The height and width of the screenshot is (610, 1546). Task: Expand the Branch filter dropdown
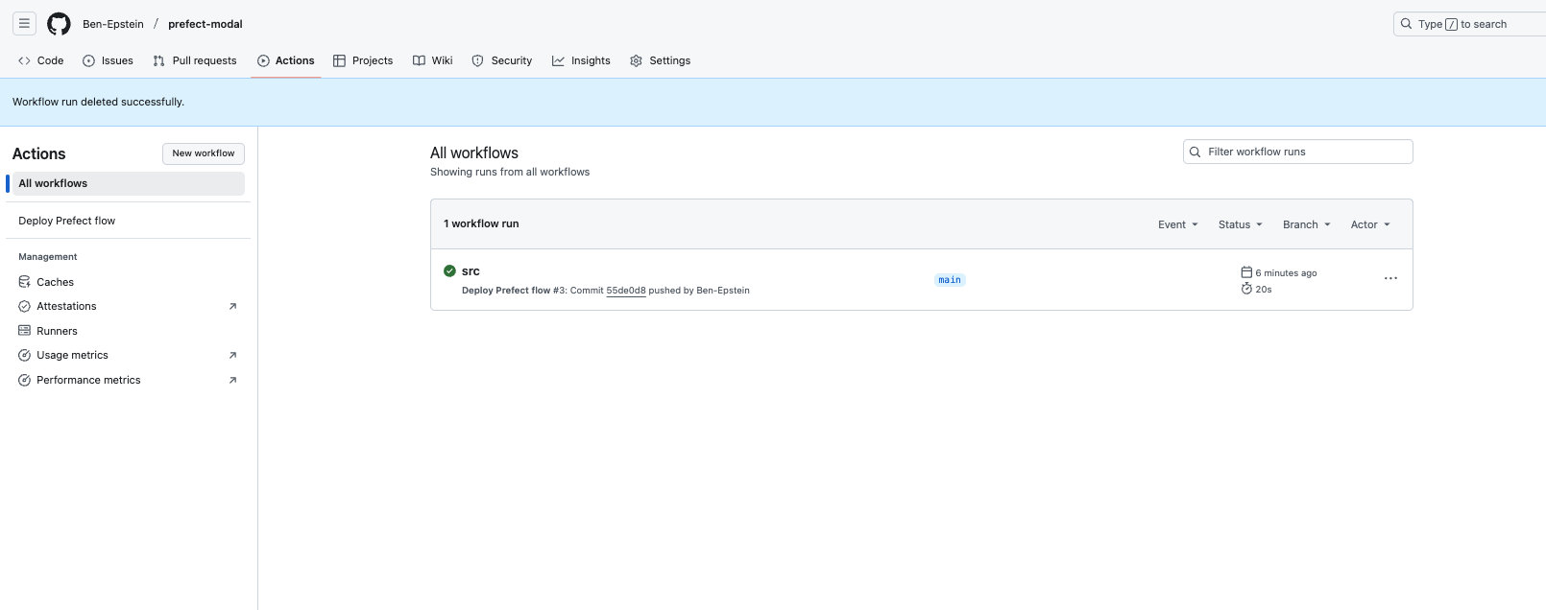coord(1307,224)
